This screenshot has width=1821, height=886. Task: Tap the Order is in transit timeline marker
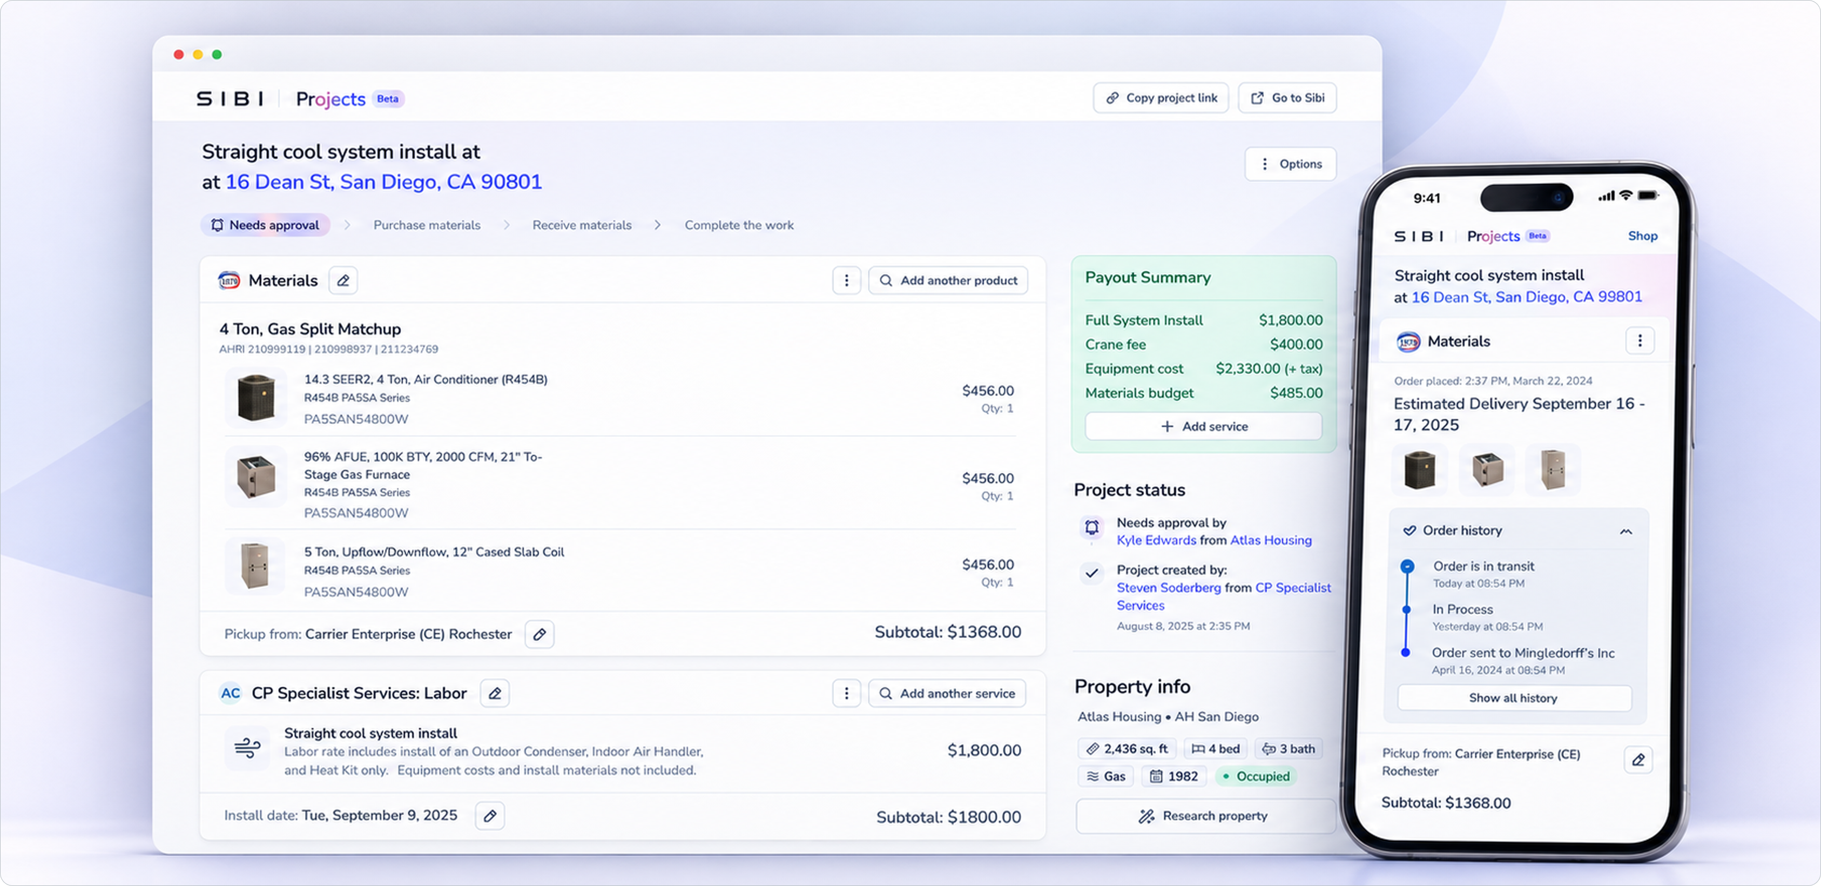coord(1407,566)
